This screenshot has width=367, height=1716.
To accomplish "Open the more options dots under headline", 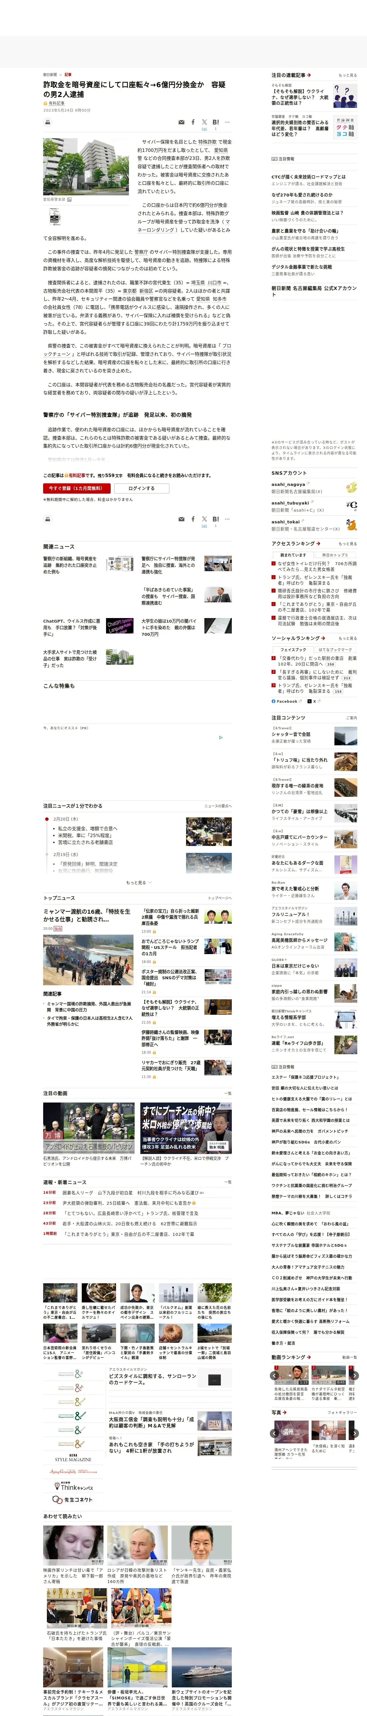I will pyautogui.click(x=227, y=123).
